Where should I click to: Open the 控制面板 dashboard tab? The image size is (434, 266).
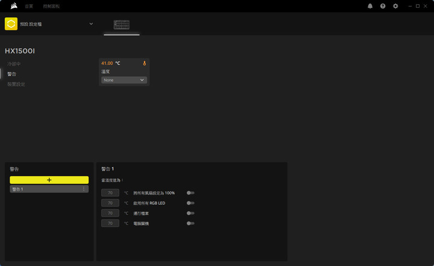51,6
